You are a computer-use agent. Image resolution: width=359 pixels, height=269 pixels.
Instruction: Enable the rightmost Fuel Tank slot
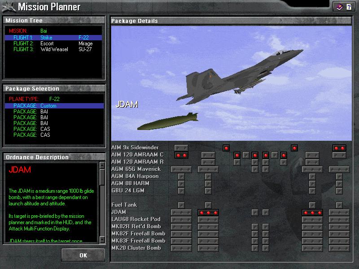(339, 205)
